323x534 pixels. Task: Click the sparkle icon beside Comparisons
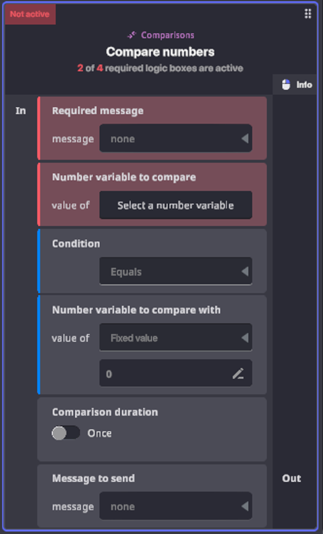[x=132, y=35]
